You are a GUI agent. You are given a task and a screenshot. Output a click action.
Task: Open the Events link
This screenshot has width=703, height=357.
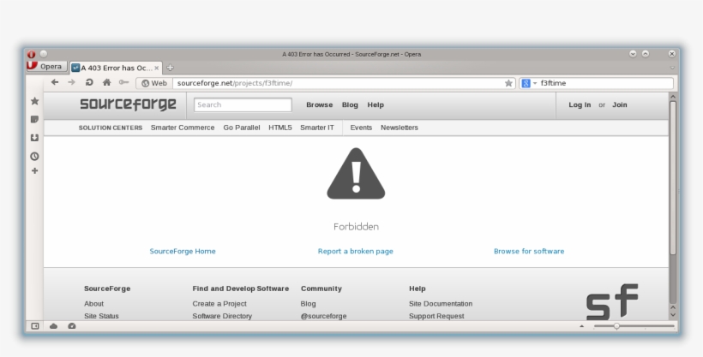point(361,128)
